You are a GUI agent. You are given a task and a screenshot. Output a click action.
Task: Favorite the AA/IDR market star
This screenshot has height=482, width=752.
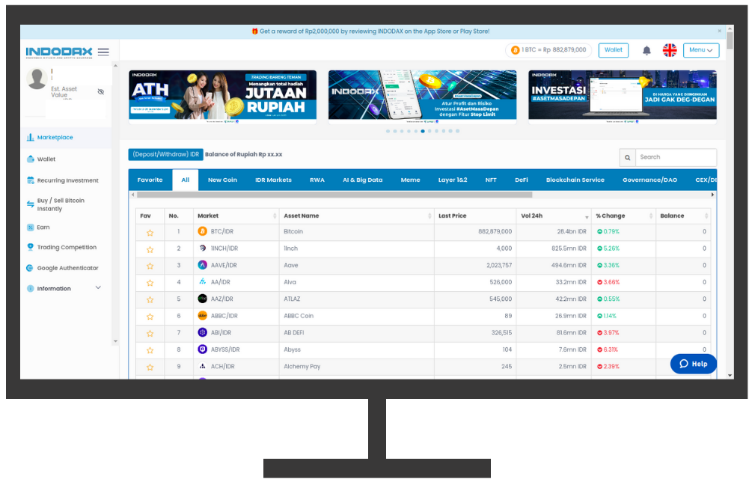150,283
